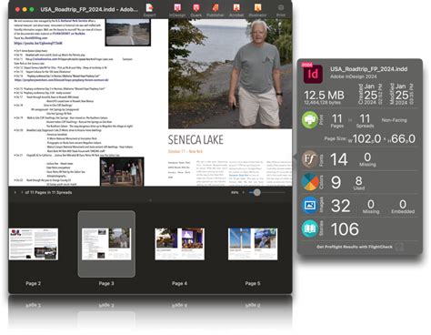Click the Page 4 label under thumbnail
Image resolution: width=431 pixels, height=335 pixels.
click(x=179, y=283)
